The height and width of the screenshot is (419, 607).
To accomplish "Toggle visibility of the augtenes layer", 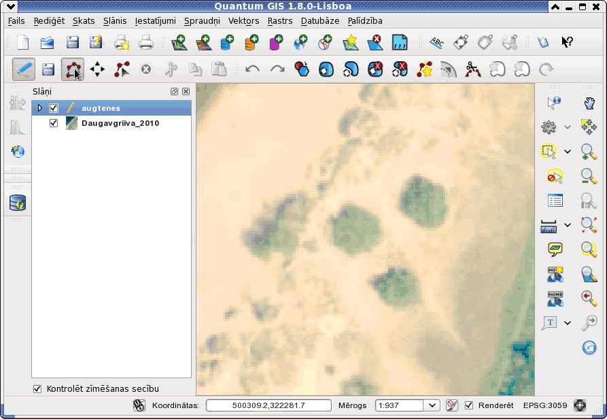I will (x=54, y=108).
